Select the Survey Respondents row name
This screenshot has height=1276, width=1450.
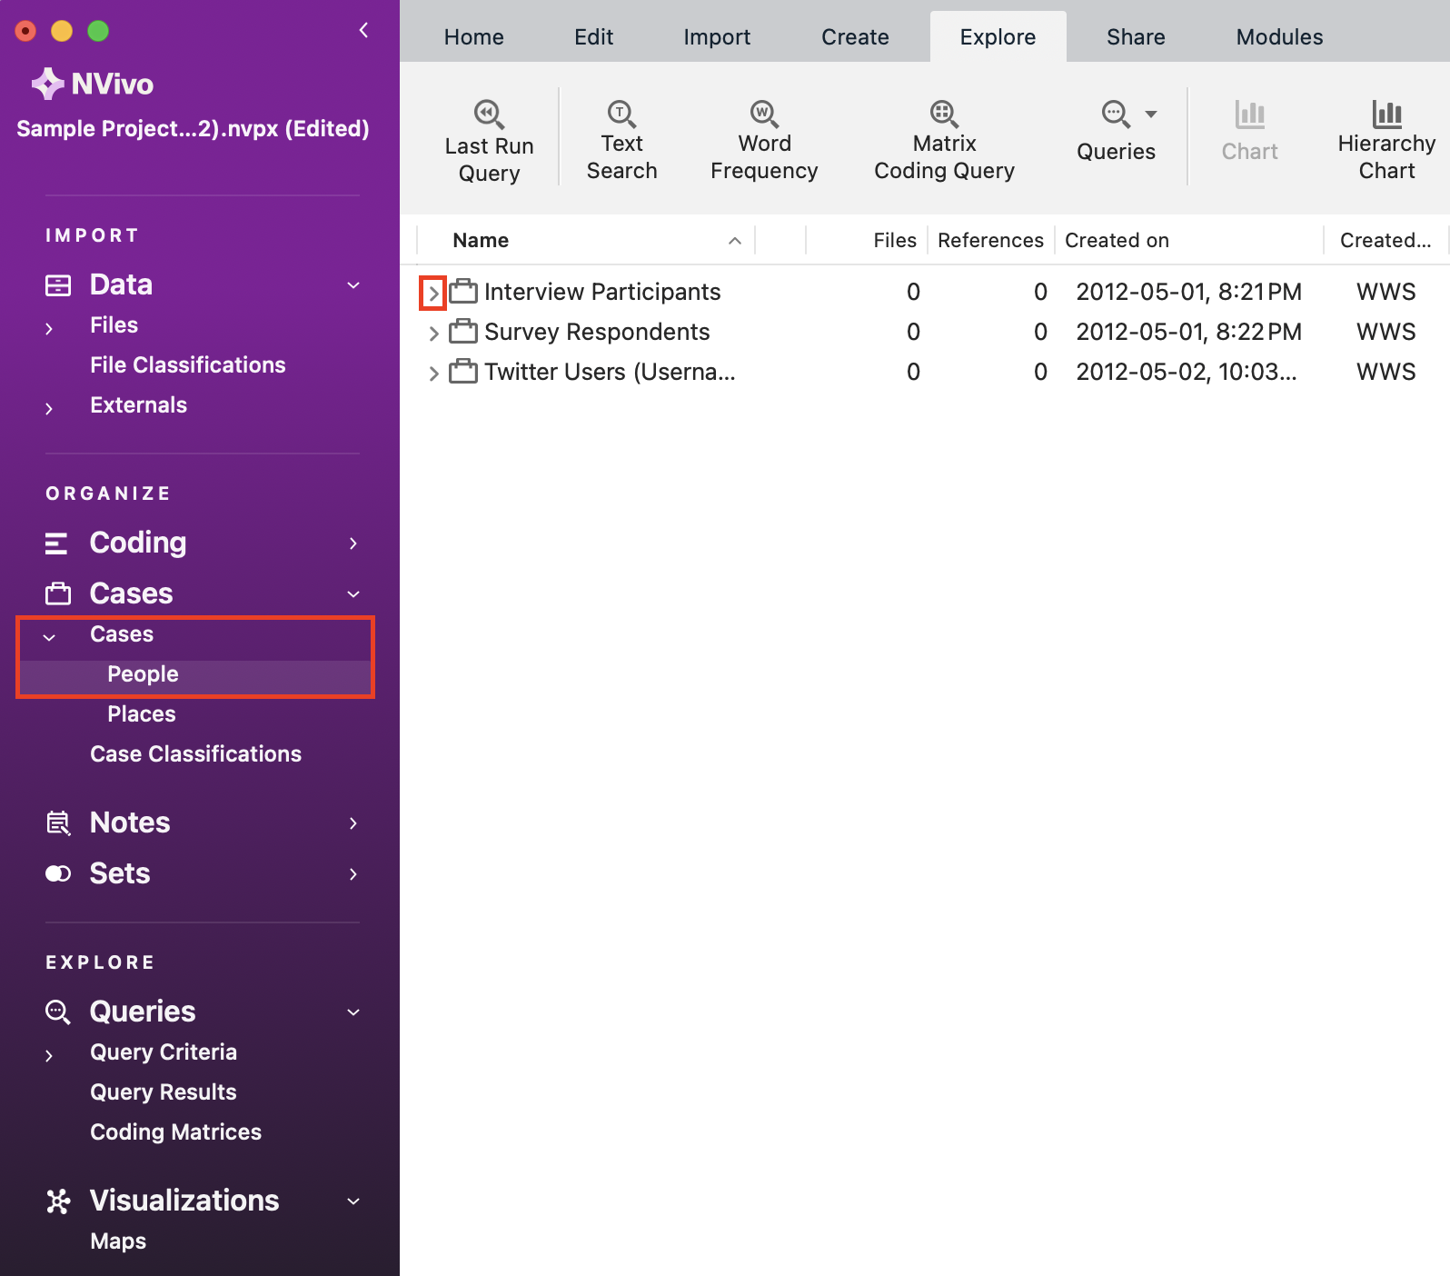coord(597,331)
